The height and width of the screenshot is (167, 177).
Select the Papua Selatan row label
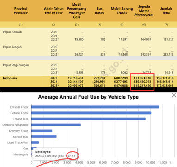coord(12,32)
